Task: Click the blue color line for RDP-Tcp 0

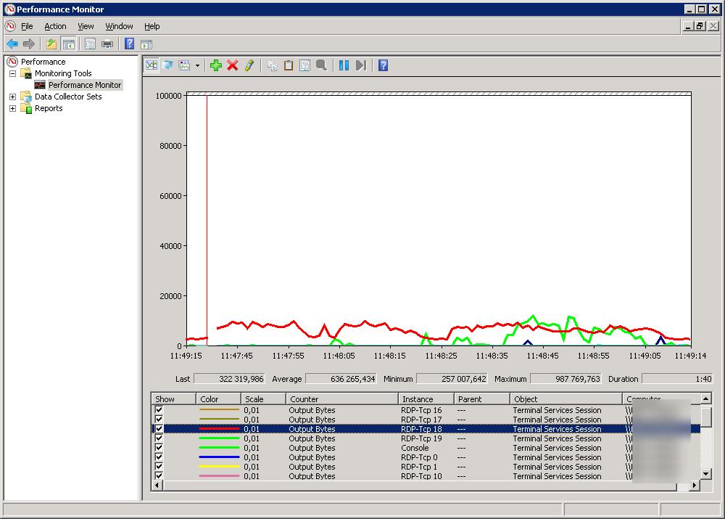Action: tap(219, 457)
